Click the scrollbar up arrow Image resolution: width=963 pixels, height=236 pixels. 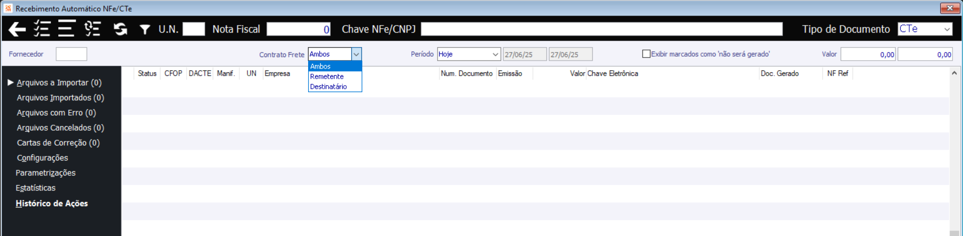[x=954, y=73]
